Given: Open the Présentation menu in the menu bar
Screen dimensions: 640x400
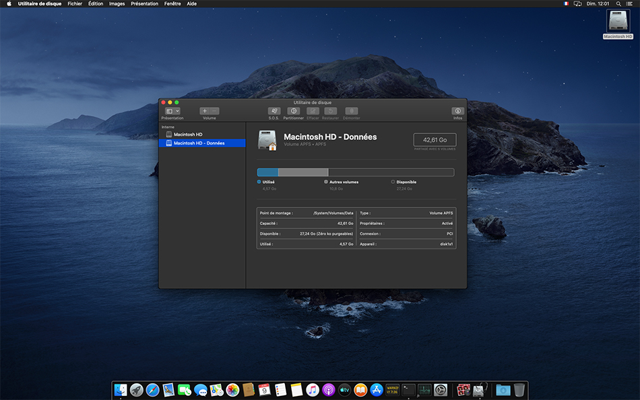Looking at the screenshot, I should point(144,3).
